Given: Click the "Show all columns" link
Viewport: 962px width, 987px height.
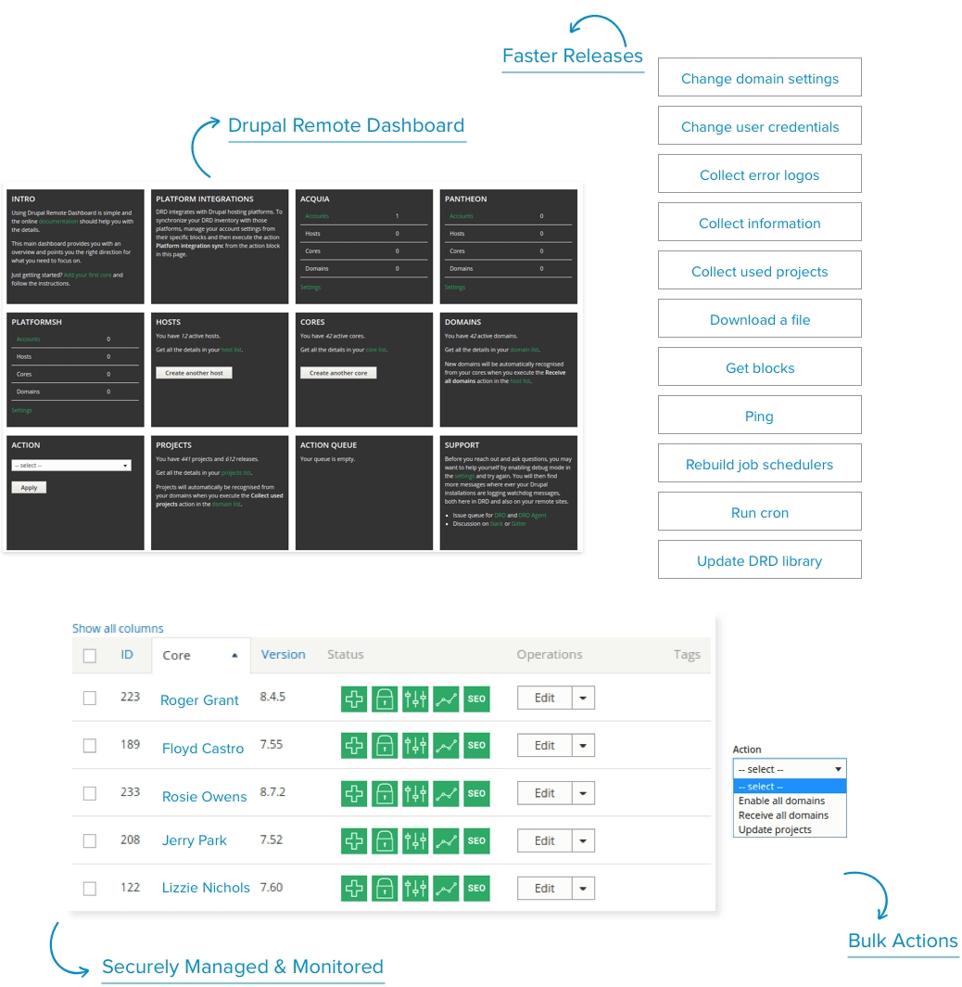Looking at the screenshot, I should pyautogui.click(x=118, y=628).
